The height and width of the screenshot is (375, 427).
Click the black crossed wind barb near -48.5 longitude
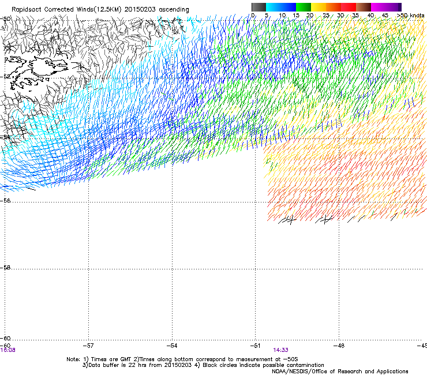(x=324, y=219)
